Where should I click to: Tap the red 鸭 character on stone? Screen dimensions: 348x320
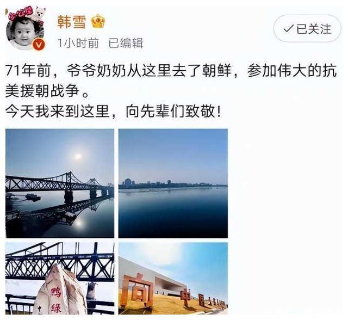point(55,293)
